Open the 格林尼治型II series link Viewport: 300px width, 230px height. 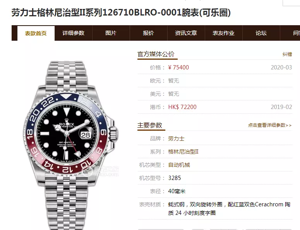pyautogui.click(x=183, y=152)
